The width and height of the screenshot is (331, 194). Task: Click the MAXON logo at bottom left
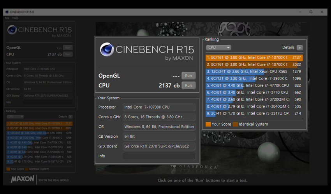[x=23, y=179]
